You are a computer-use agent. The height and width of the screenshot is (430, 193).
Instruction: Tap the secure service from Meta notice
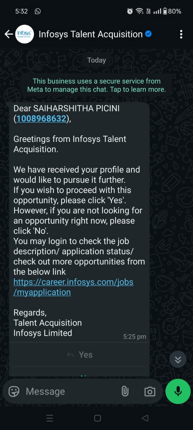96,85
